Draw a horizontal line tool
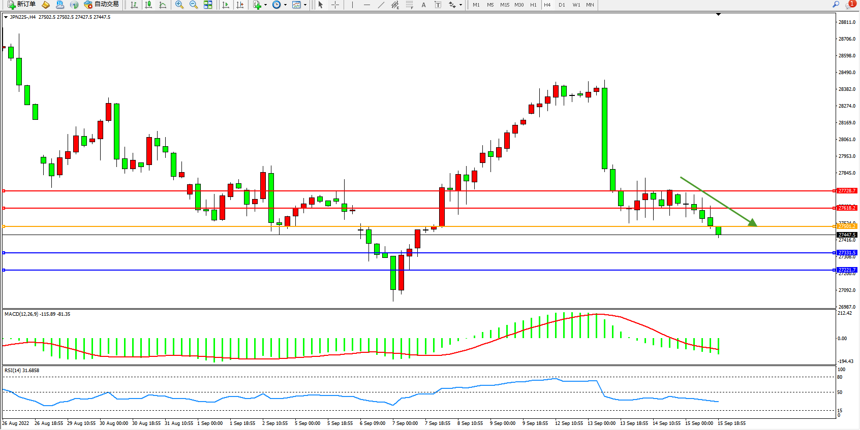This screenshot has width=860, height=430. click(x=367, y=5)
